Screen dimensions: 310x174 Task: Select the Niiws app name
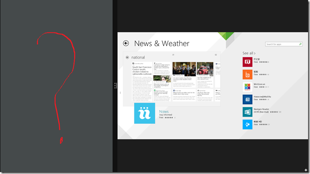[164, 112]
